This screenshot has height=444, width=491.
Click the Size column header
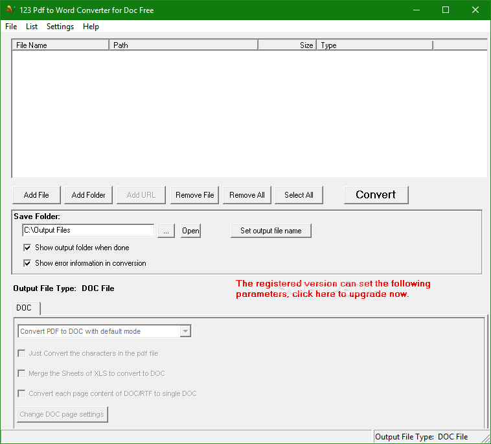(x=288, y=45)
